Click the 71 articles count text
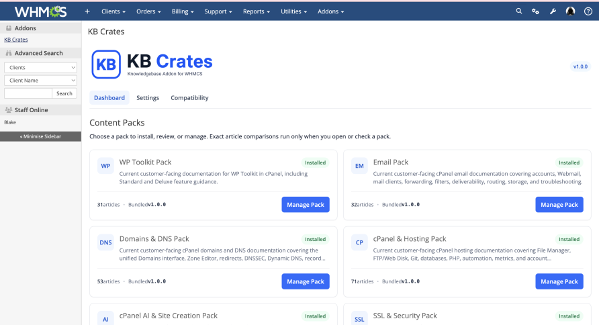The width and height of the screenshot is (599, 325). coord(362,281)
